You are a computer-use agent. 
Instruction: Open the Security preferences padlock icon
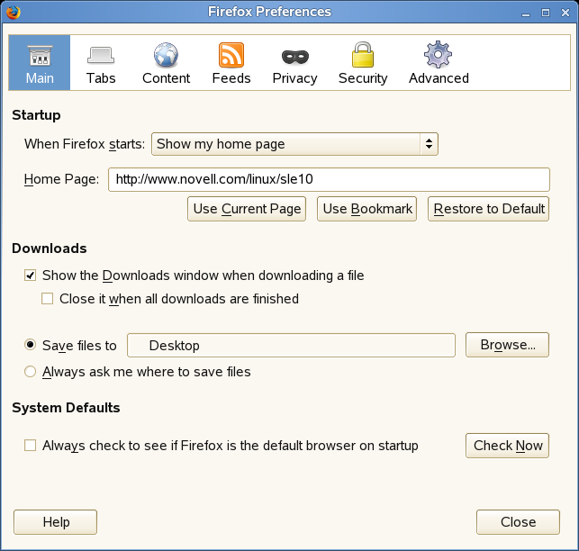point(363,55)
